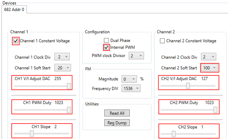
Task: Click the Read All button
Action: pyautogui.click(x=116, y=113)
